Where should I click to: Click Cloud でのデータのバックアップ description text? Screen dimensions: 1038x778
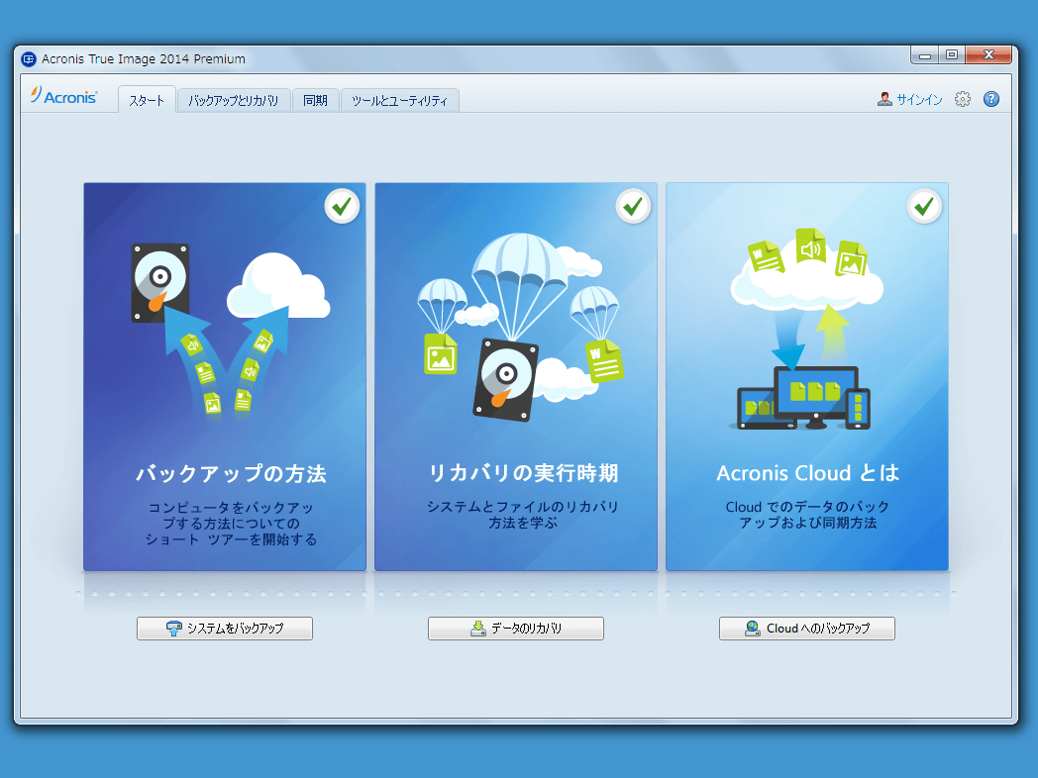click(x=807, y=515)
